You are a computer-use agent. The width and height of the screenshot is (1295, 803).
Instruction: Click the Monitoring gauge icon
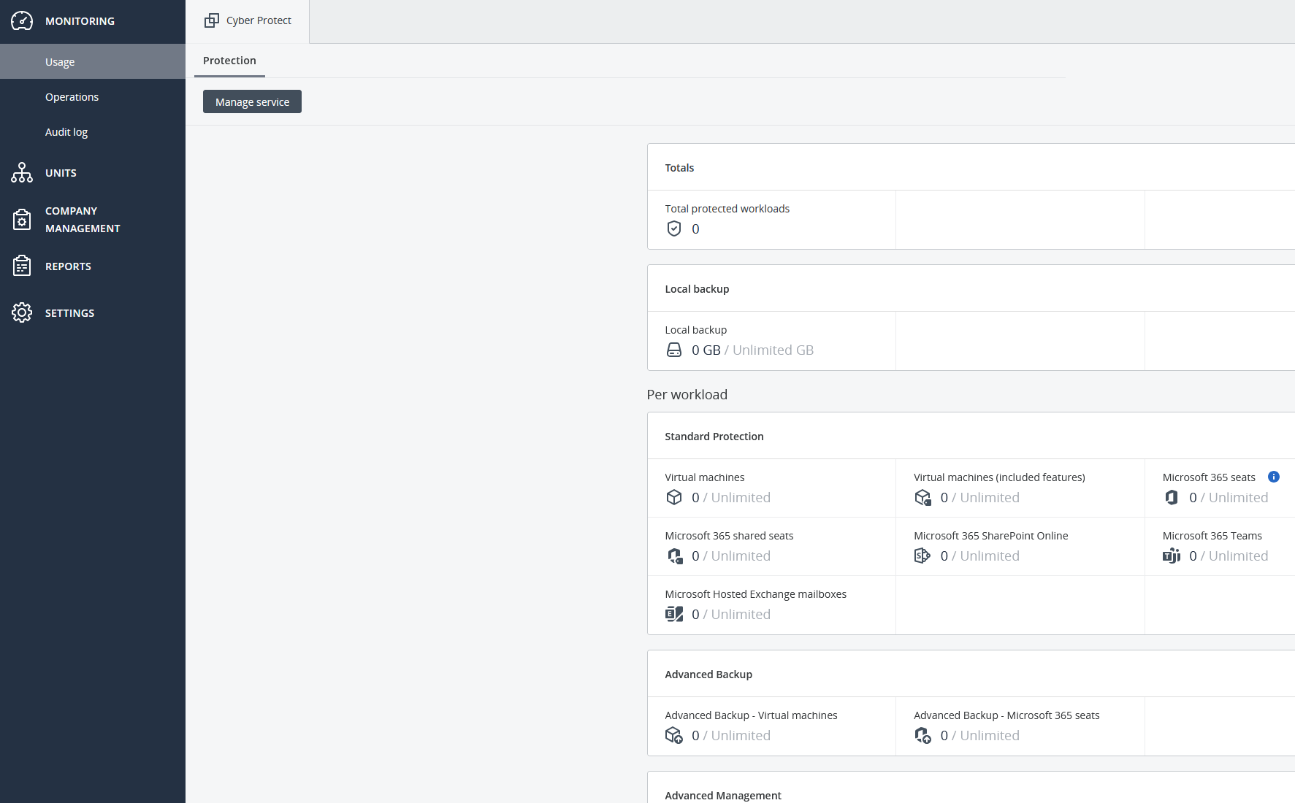click(x=22, y=21)
